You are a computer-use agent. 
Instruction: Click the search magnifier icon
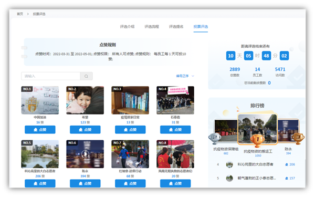tap(86, 76)
